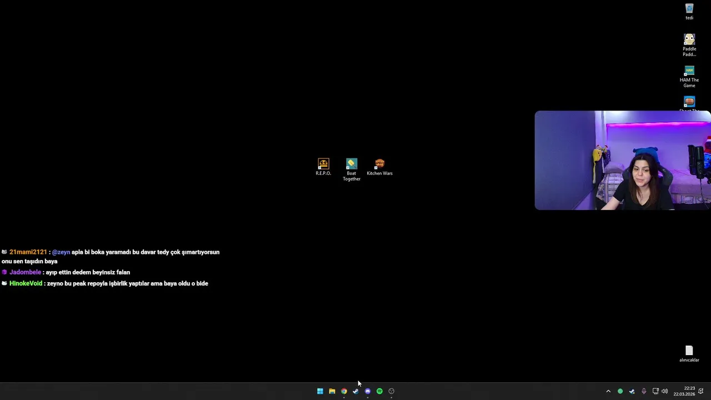
Task: Open the R.E.P.O. desktop shortcut
Action: tap(323, 167)
